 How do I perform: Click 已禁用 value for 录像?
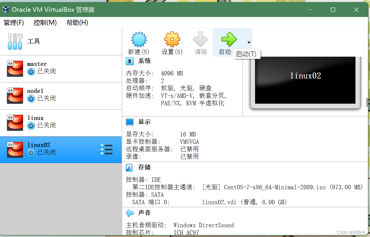[189, 157]
